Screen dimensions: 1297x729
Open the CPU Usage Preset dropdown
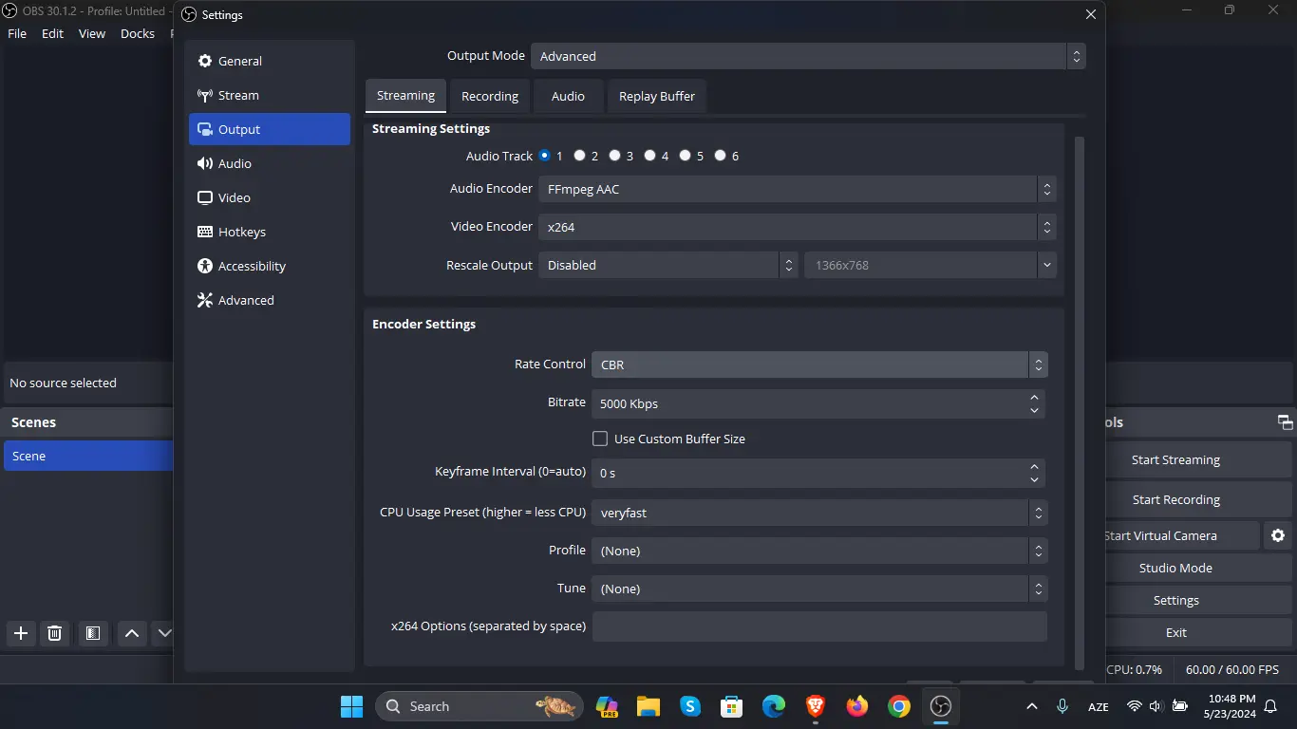[x=819, y=513]
